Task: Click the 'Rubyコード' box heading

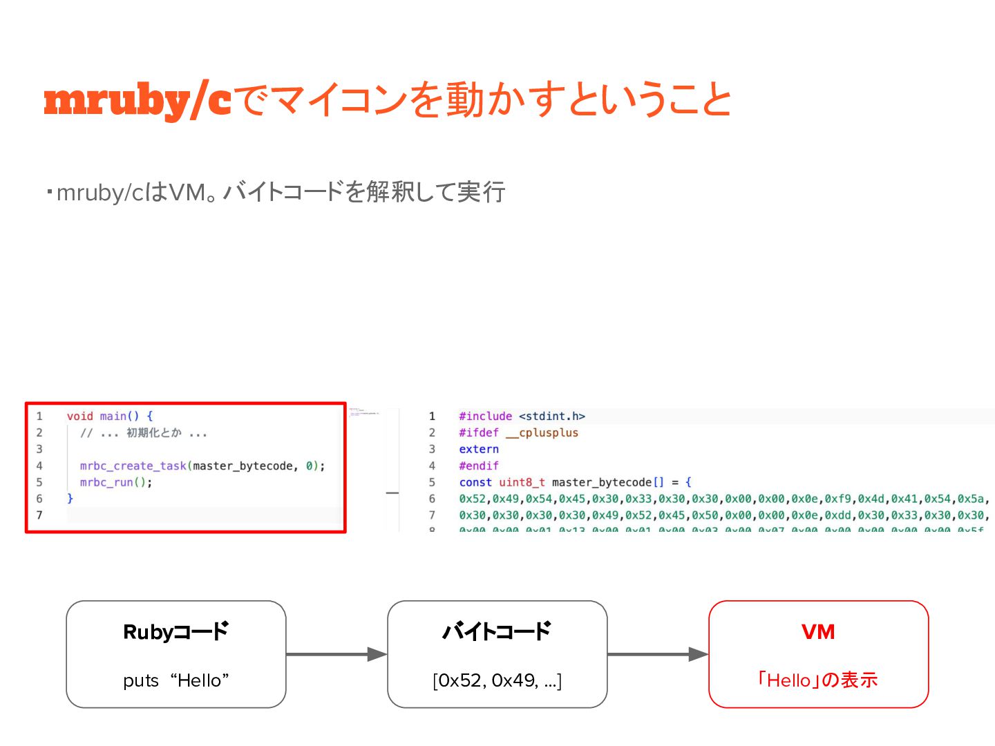Action: [176, 631]
